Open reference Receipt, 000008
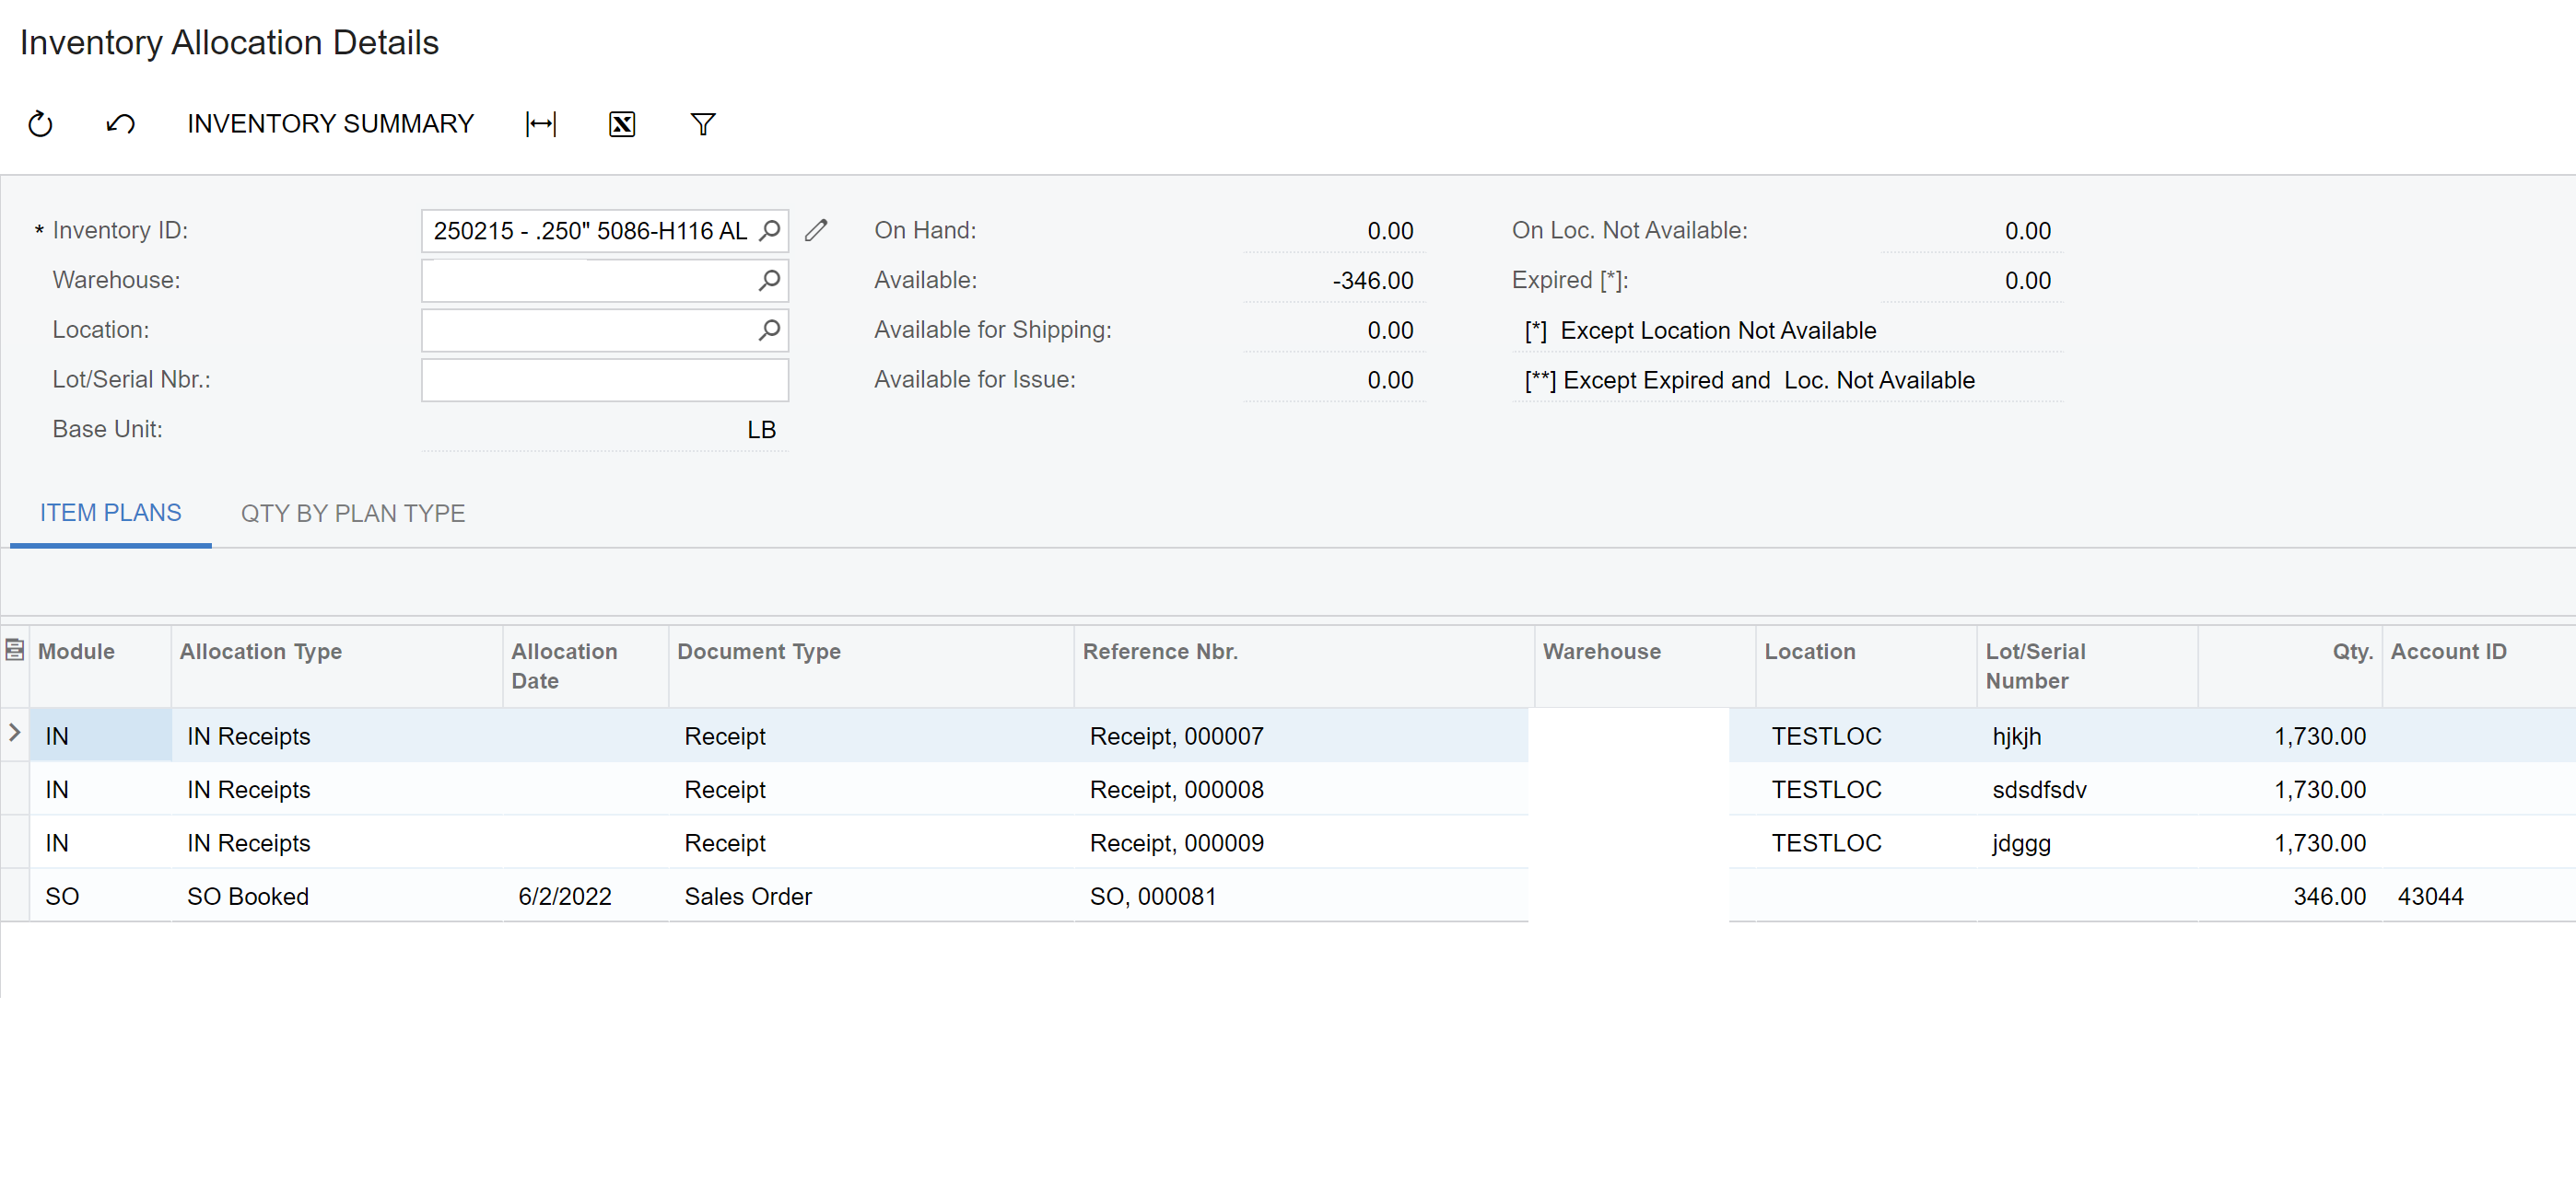This screenshot has height=1193, width=2576. pyautogui.click(x=1176, y=791)
